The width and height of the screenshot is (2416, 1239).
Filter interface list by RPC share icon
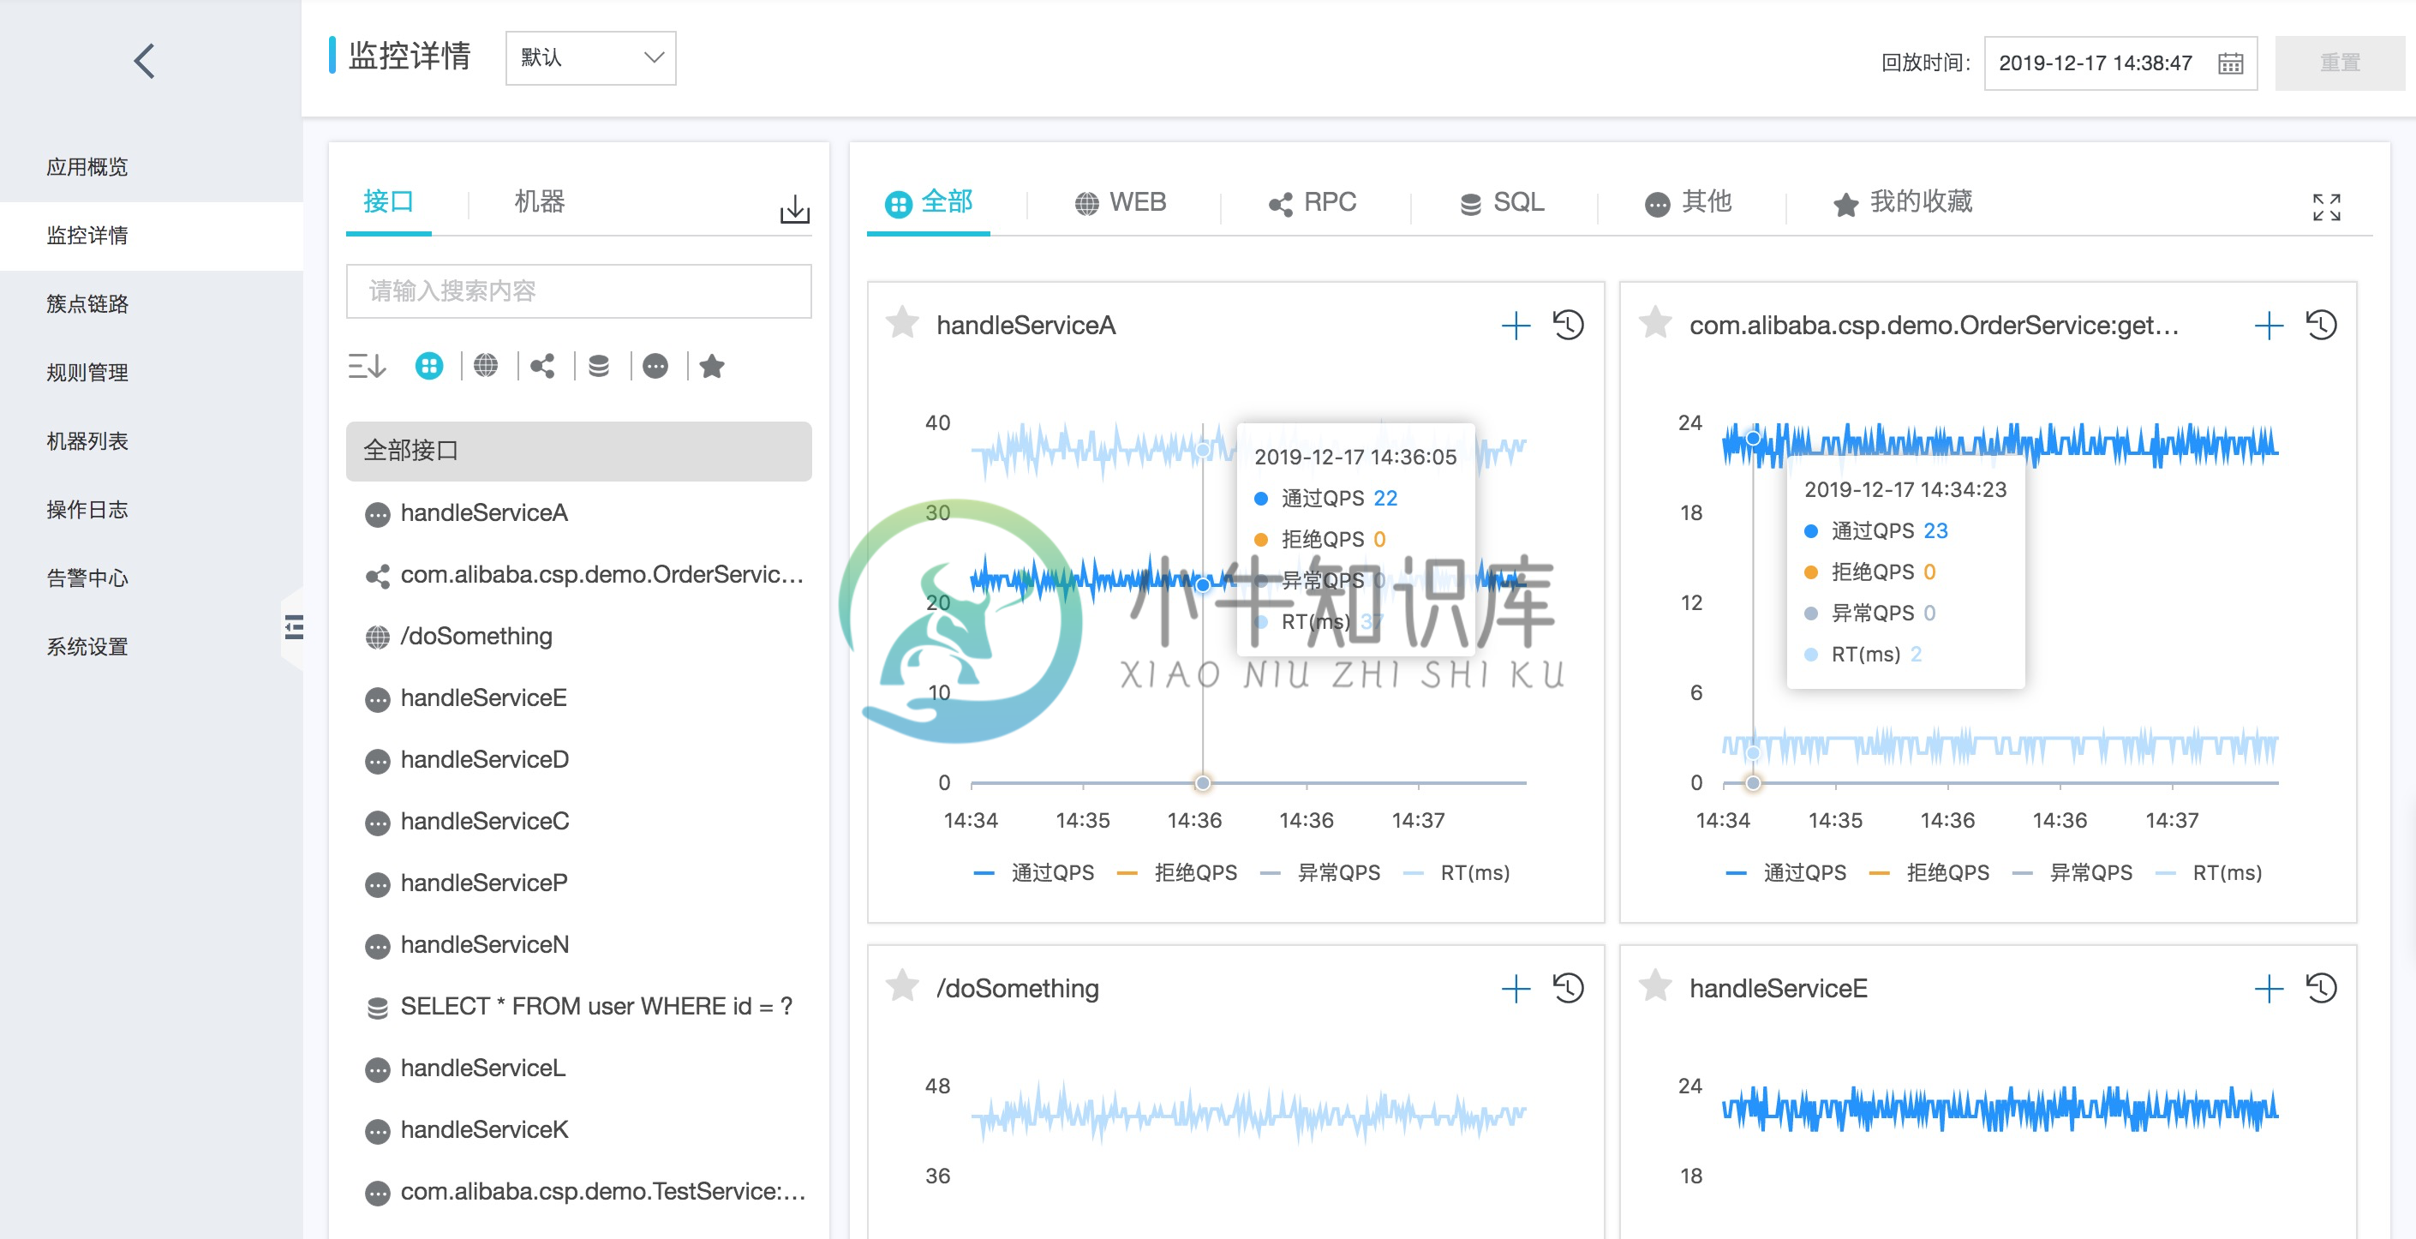[542, 366]
